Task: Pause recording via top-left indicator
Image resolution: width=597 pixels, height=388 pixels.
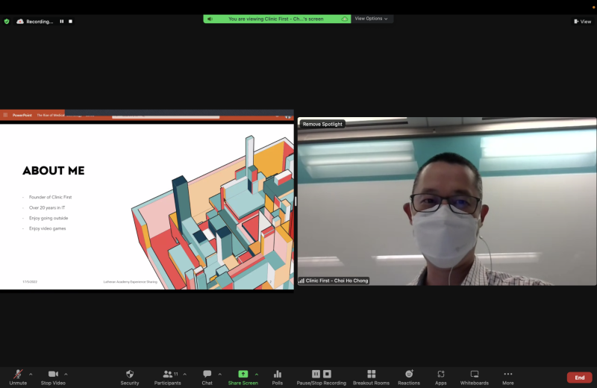Action: (x=62, y=22)
